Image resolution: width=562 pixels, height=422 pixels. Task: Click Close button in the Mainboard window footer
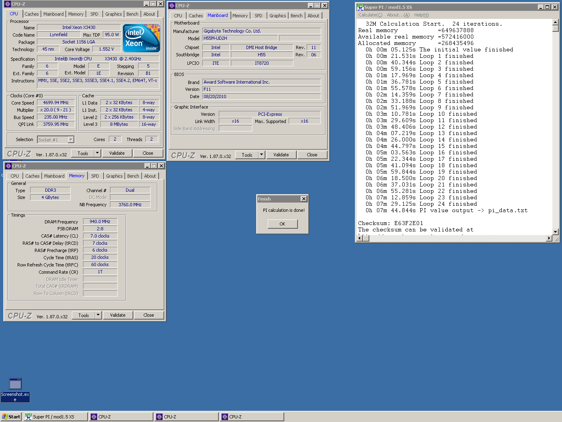pos(312,155)
